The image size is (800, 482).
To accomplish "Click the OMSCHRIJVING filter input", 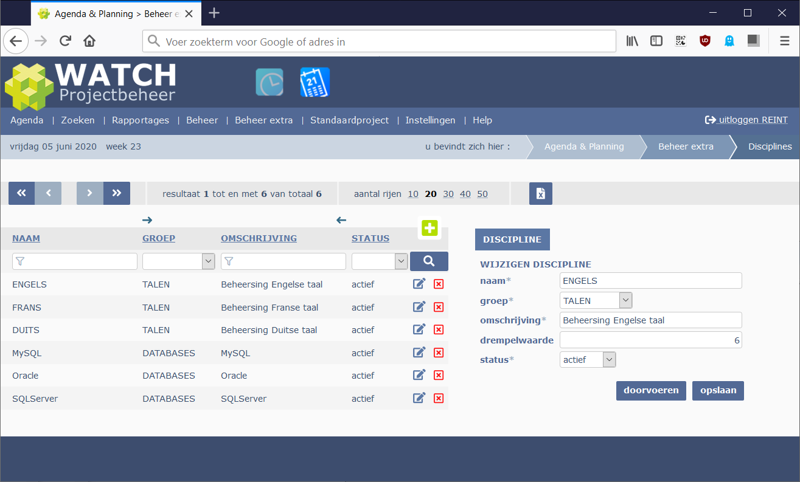I will tap(283, 261).
